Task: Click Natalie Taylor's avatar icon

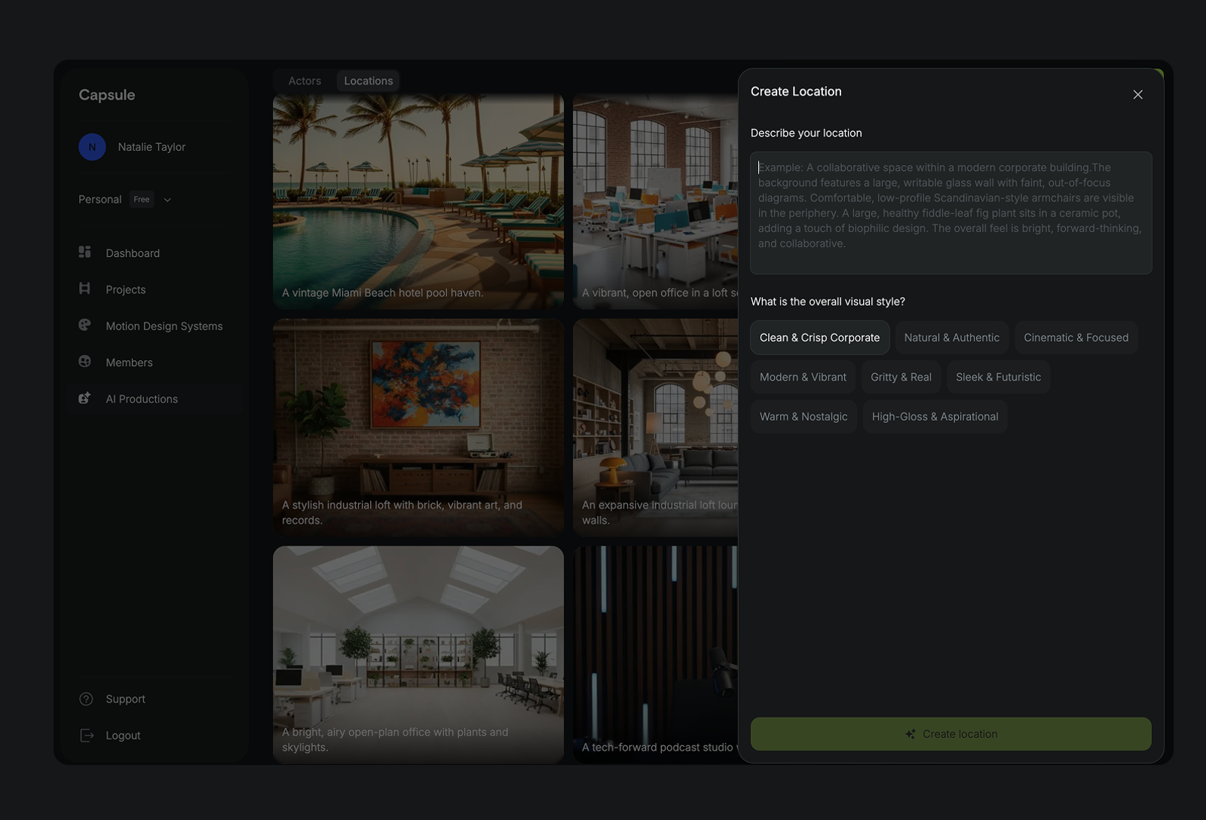Action: pyautogui.click(x=92, y=147)
